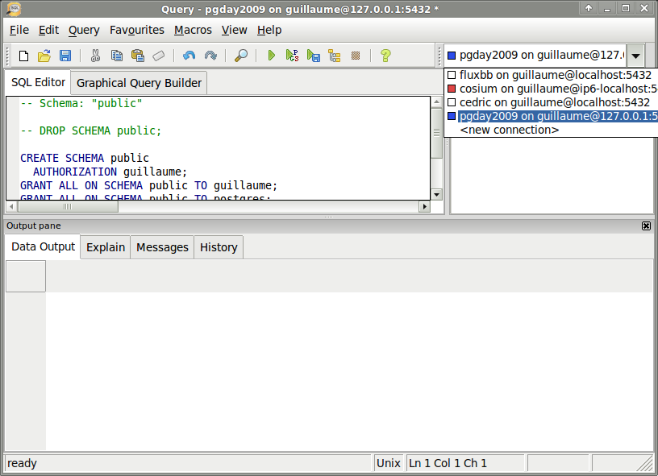Save the query using the floppy icon
The width and height of the screenshot is (658, 476).
pos(65,56)
